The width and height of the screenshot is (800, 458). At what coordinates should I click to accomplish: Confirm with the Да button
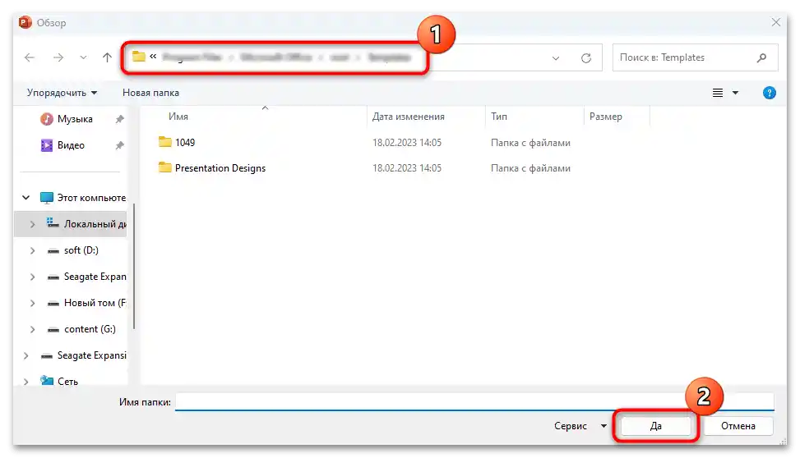[x=655, y=426]
